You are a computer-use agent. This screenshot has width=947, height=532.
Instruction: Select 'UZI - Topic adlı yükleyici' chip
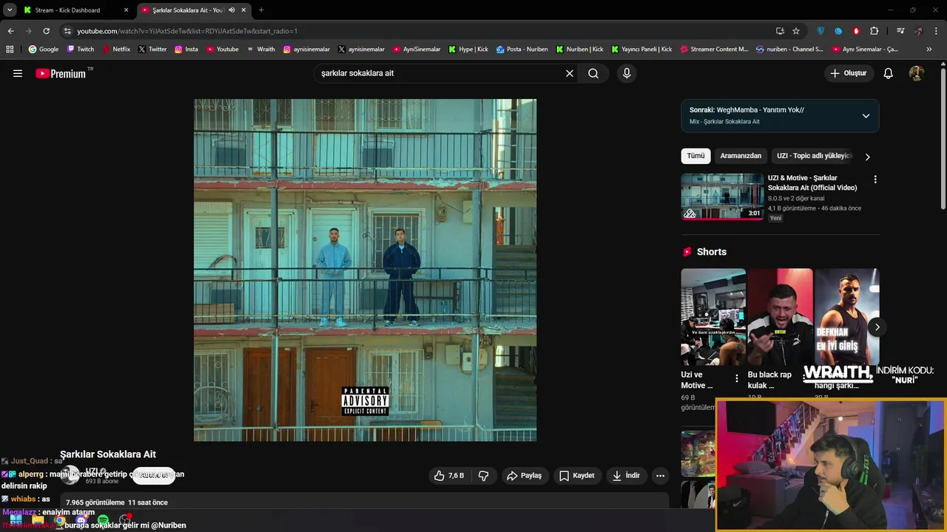[x=815, y=156]
